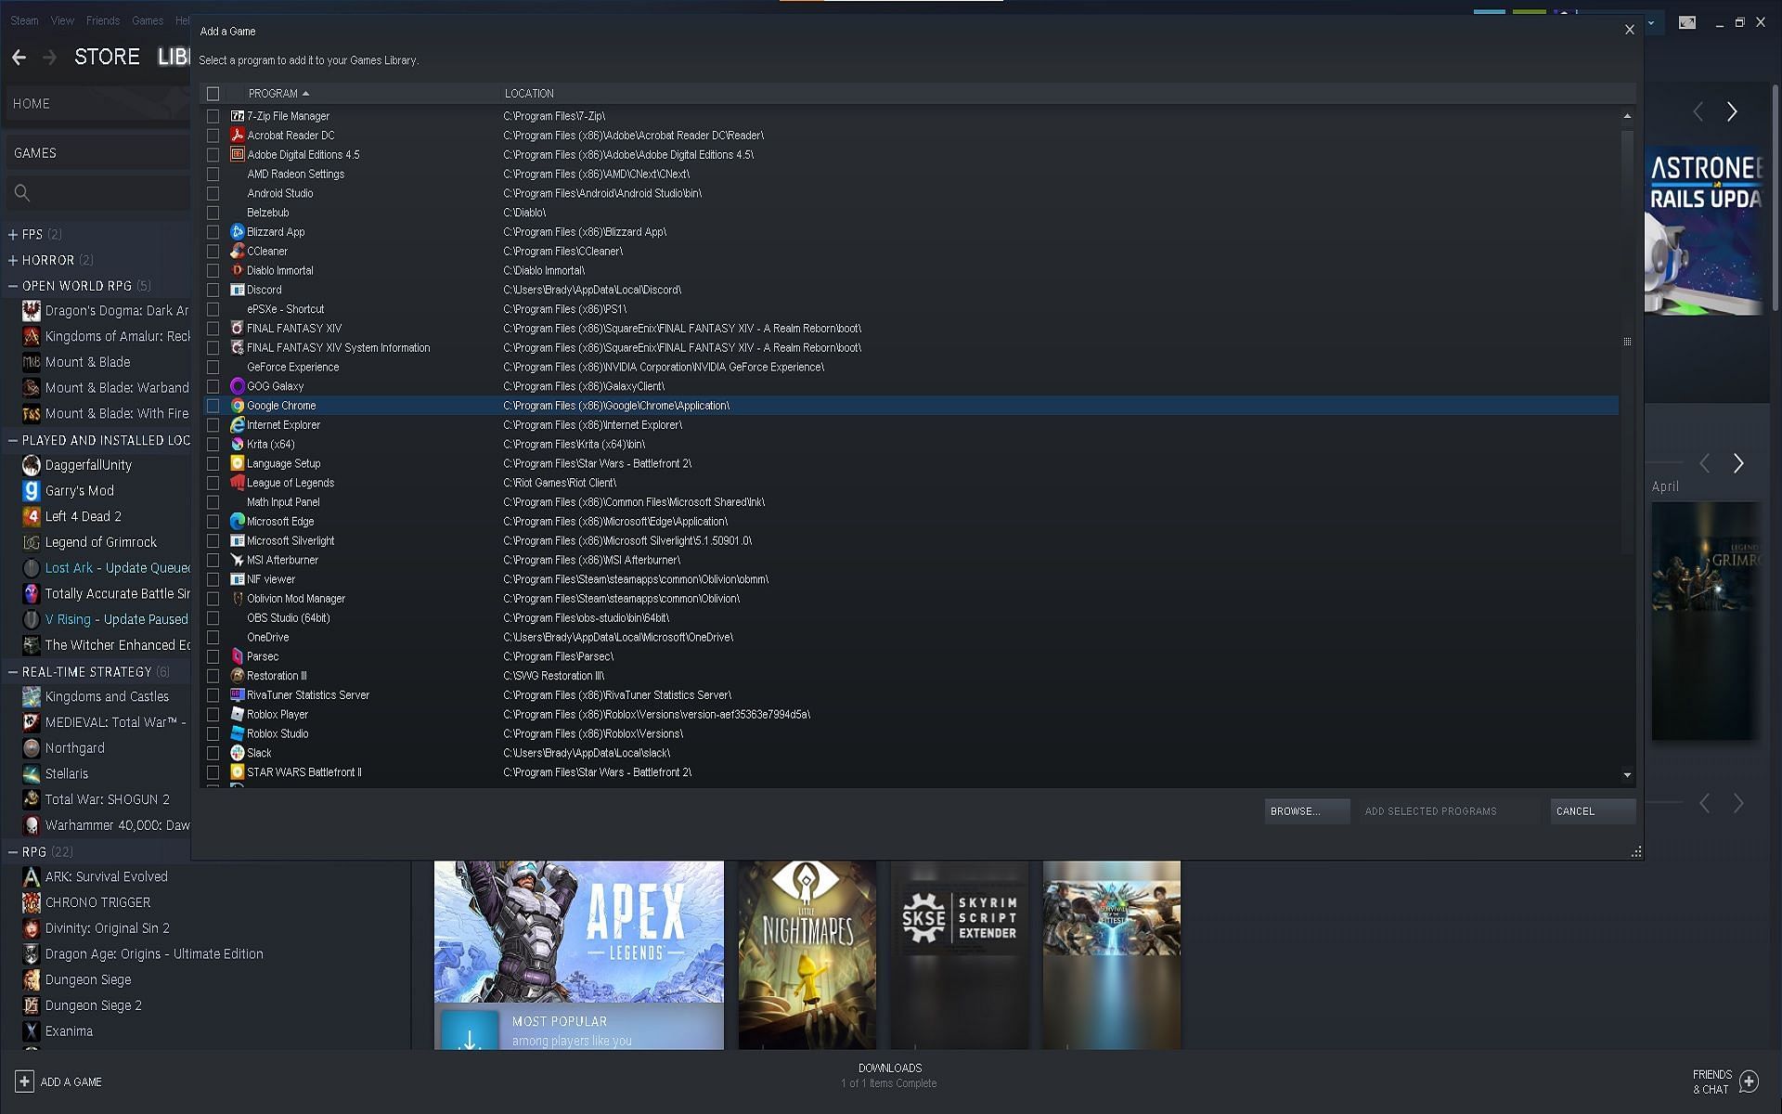Image resolution: width=1782 pixels, height=1114 pixels.
Task: Click the Acrobat Reader DC icon
Action: pyautogui.click(x=237, y=136)
